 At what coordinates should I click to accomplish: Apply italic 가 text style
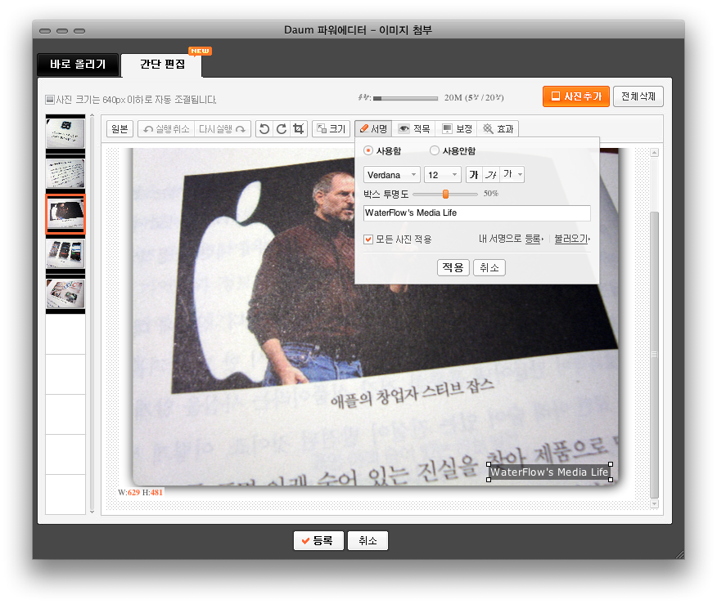pos(491,174)
